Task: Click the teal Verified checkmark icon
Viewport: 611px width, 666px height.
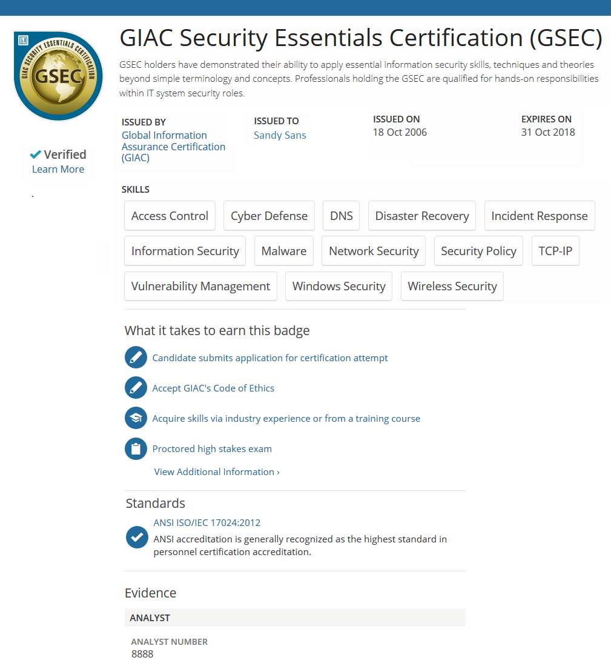Action: [36, 154]
